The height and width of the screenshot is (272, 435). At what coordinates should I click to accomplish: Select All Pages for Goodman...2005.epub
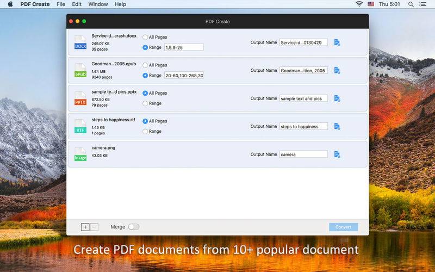click(145, 65)
